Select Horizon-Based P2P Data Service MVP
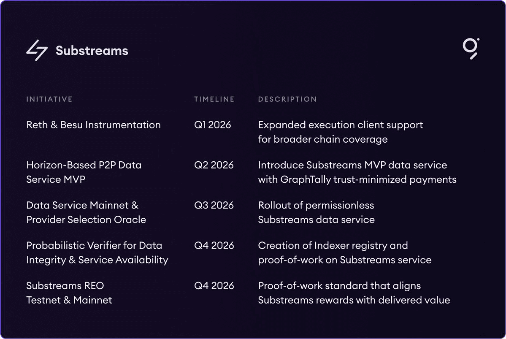Viewport: 506px width, 339px height. [x=84, y=172]
